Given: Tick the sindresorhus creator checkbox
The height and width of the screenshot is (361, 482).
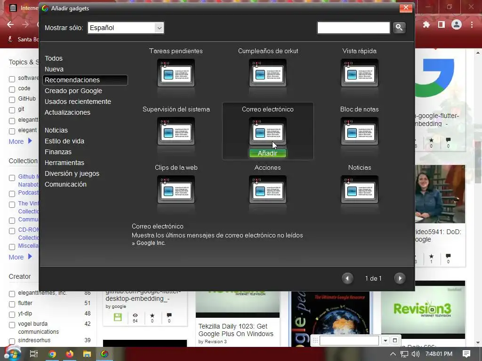Looking at the screenshot, I should coord(12,341).
